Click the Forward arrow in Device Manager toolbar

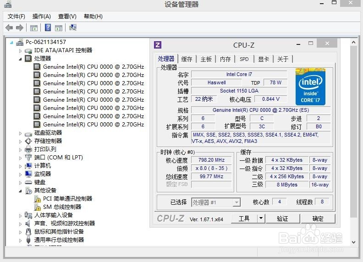20,28
